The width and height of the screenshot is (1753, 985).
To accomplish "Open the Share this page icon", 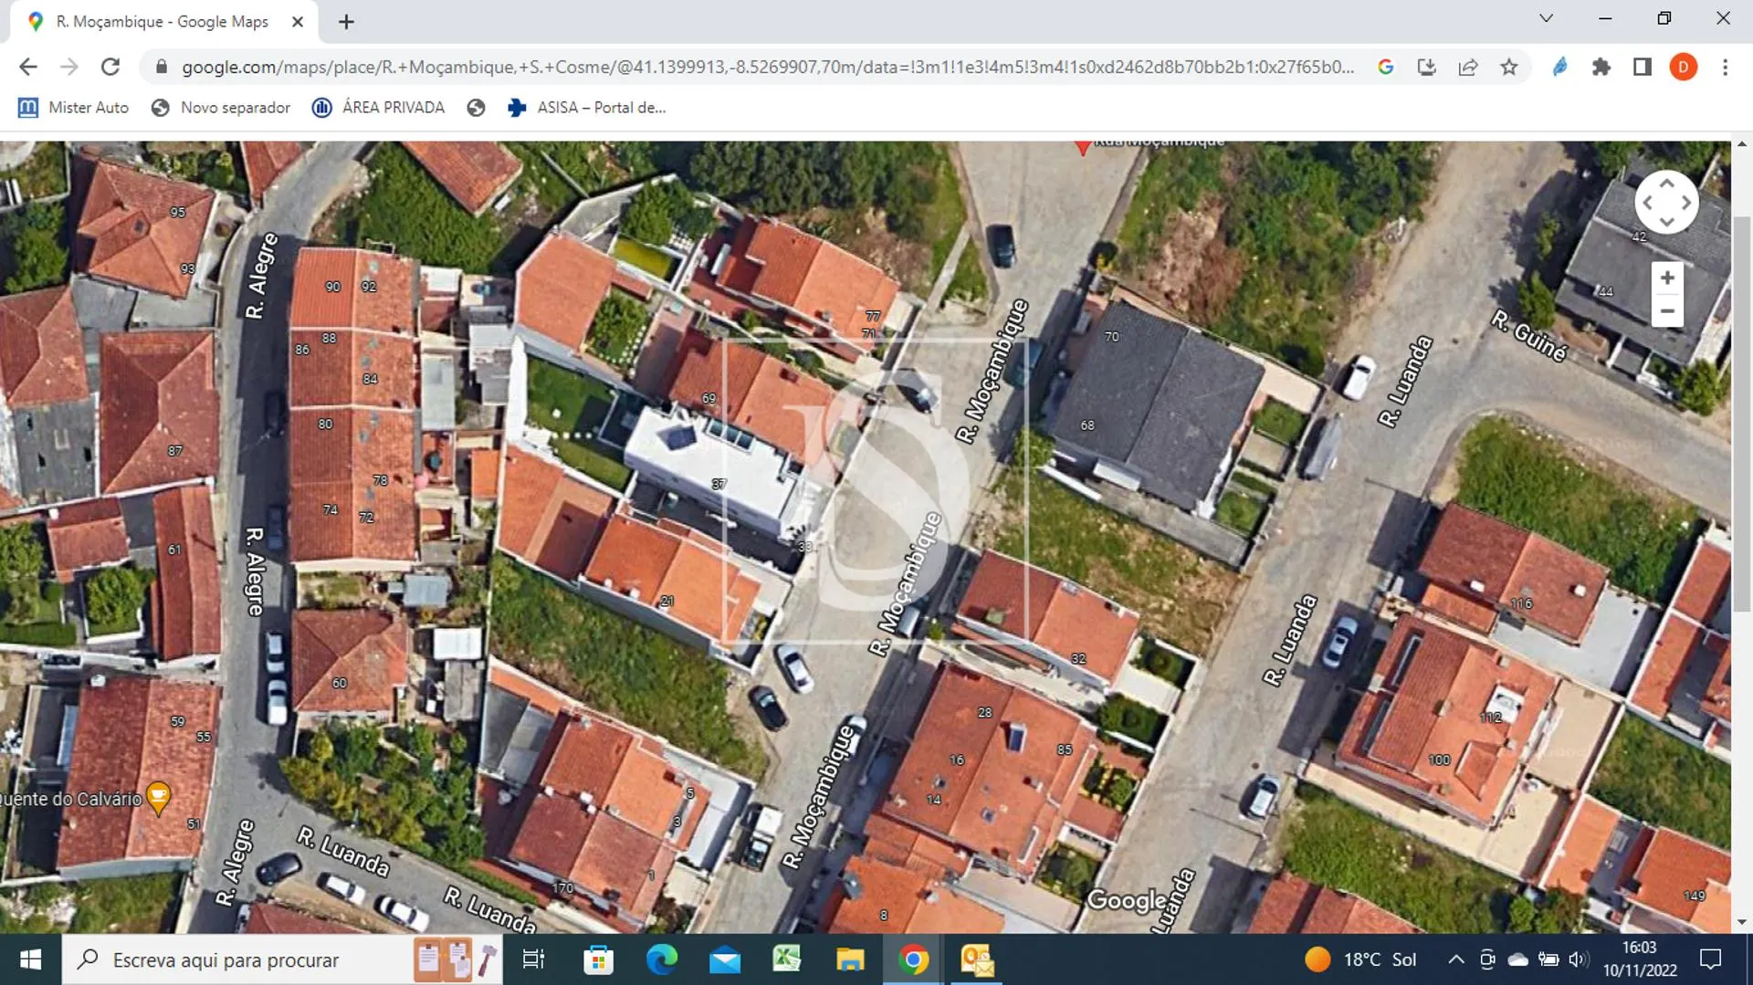I will pyautogui.click(x=1467, y=66).
